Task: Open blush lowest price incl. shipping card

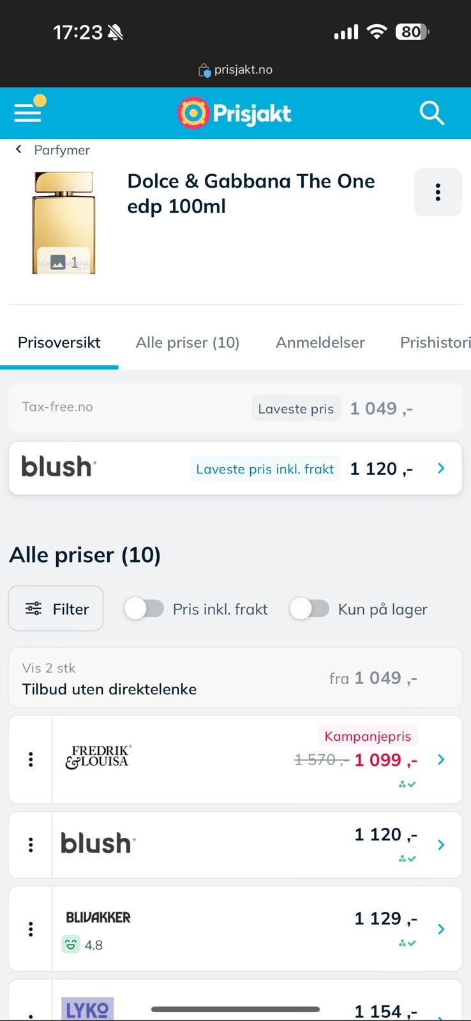Action: point(235,468)
